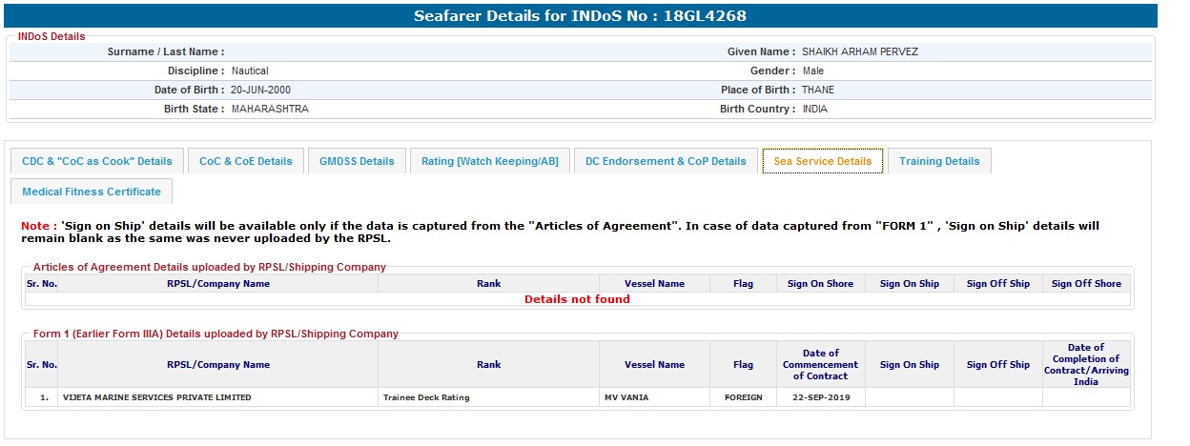Click the Seafarer Details header banner
This screenshot has width=1190, height=446.
580,16
